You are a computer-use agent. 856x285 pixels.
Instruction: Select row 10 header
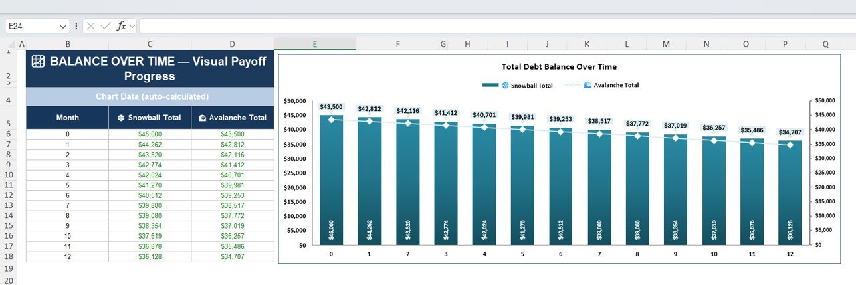point(9,175)
